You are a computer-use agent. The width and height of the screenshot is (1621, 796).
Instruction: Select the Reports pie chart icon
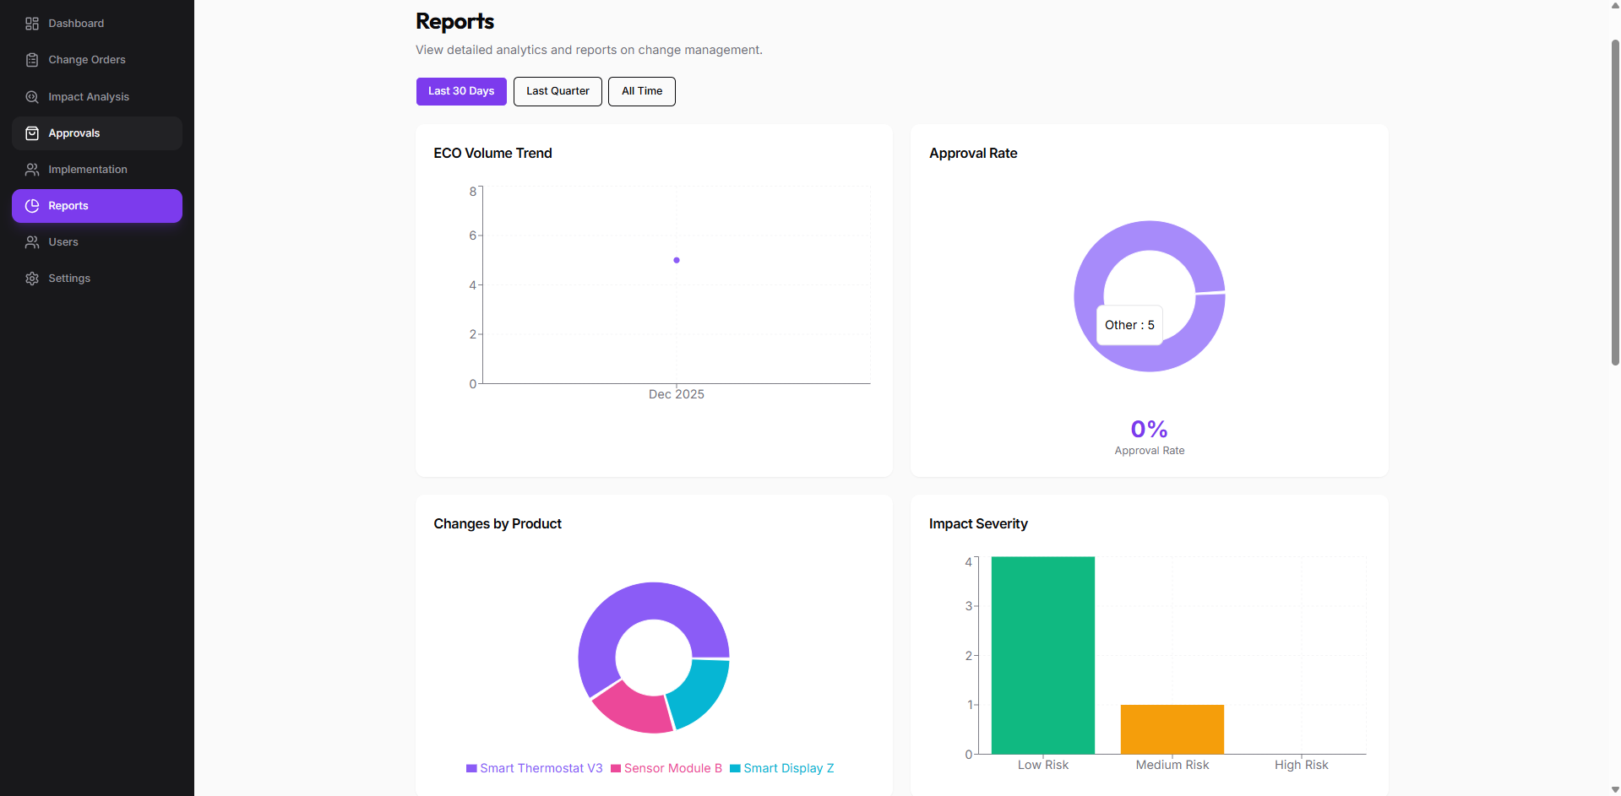point(31,205)
